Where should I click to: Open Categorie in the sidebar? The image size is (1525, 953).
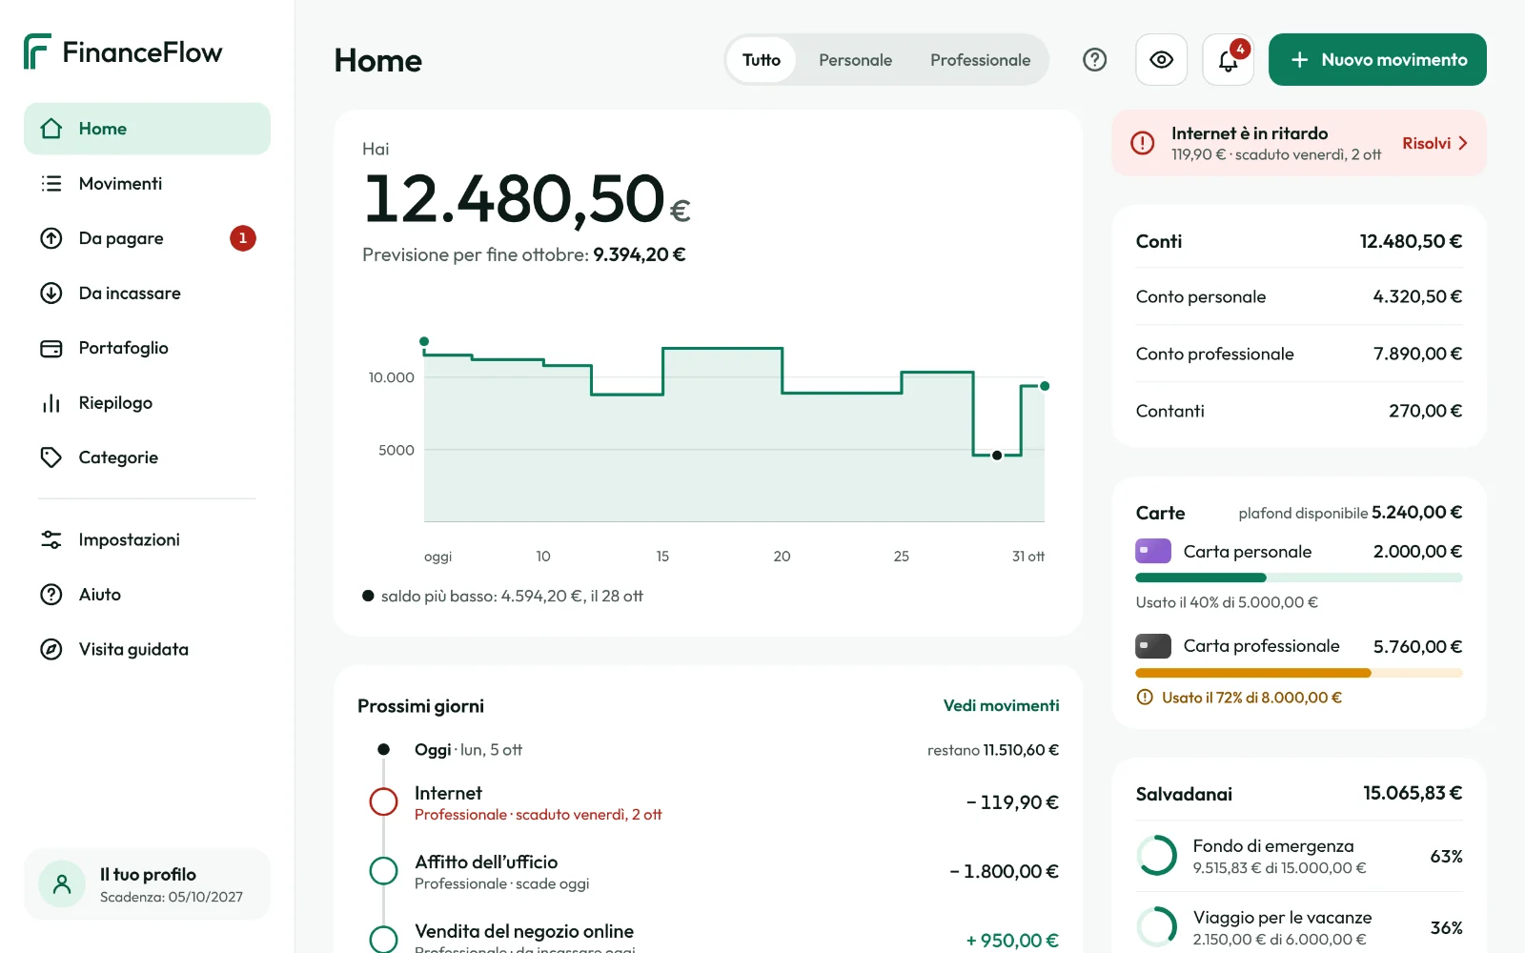coord(147,457)
